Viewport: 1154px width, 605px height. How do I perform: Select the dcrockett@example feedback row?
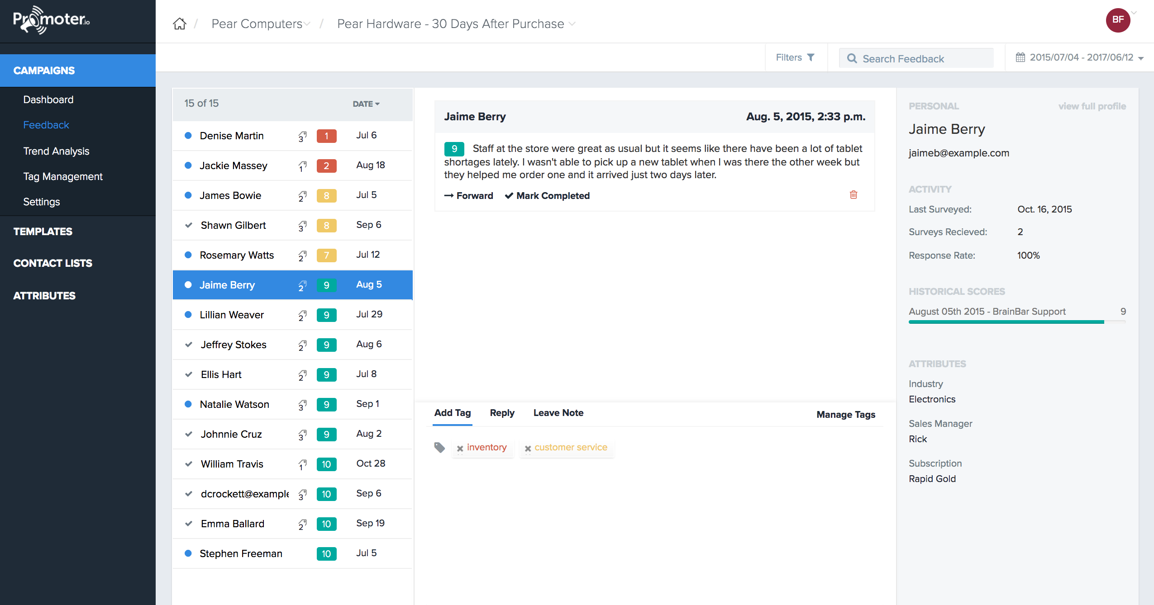click(x=292, y=494)
